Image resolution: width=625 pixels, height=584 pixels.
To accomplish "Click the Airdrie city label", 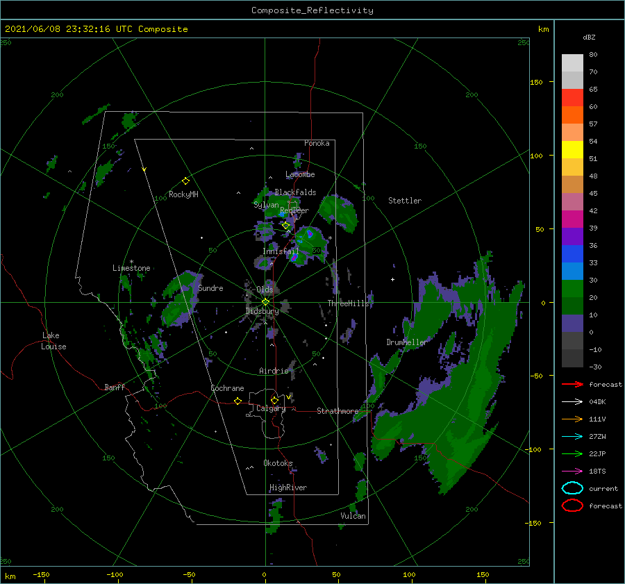I will click(x=274, y=371).
